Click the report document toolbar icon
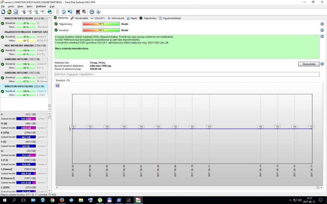This screenshot has height=204, width=327. [58, 12]
